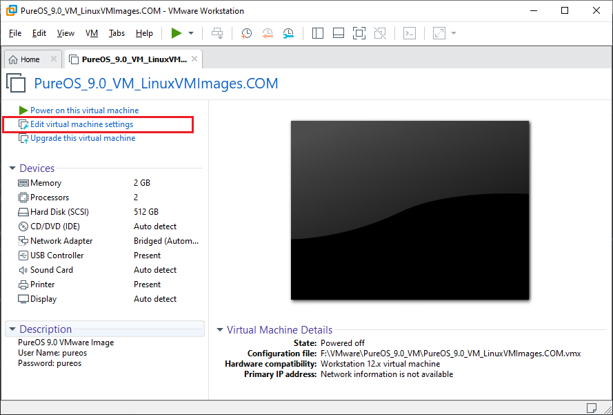Select the Hard Disk (SCSI) device

pyautogui.click(x=108, y=212)
